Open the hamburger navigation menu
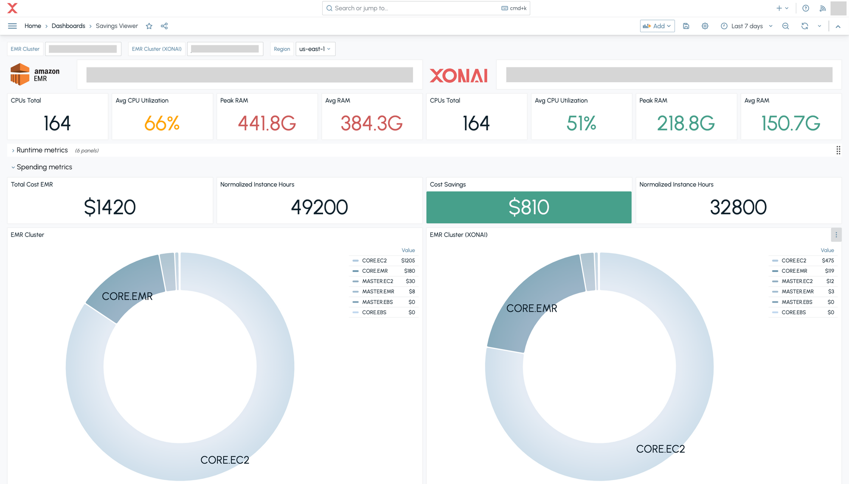The width and height of the screenshot is (849, 484). click(12, 26)
